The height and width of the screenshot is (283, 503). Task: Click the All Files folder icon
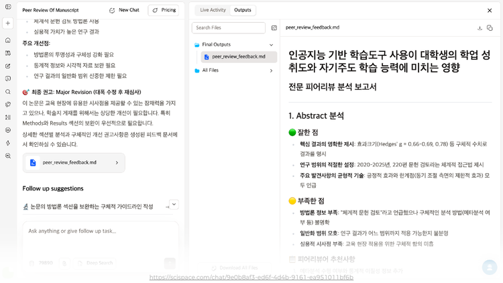197,70
